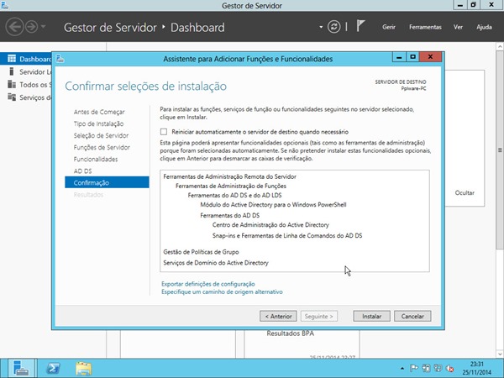Screen dimensions: 504x378
Task: Click the Server Manager scrollbar thumb
Action: (x=500, y=150)
